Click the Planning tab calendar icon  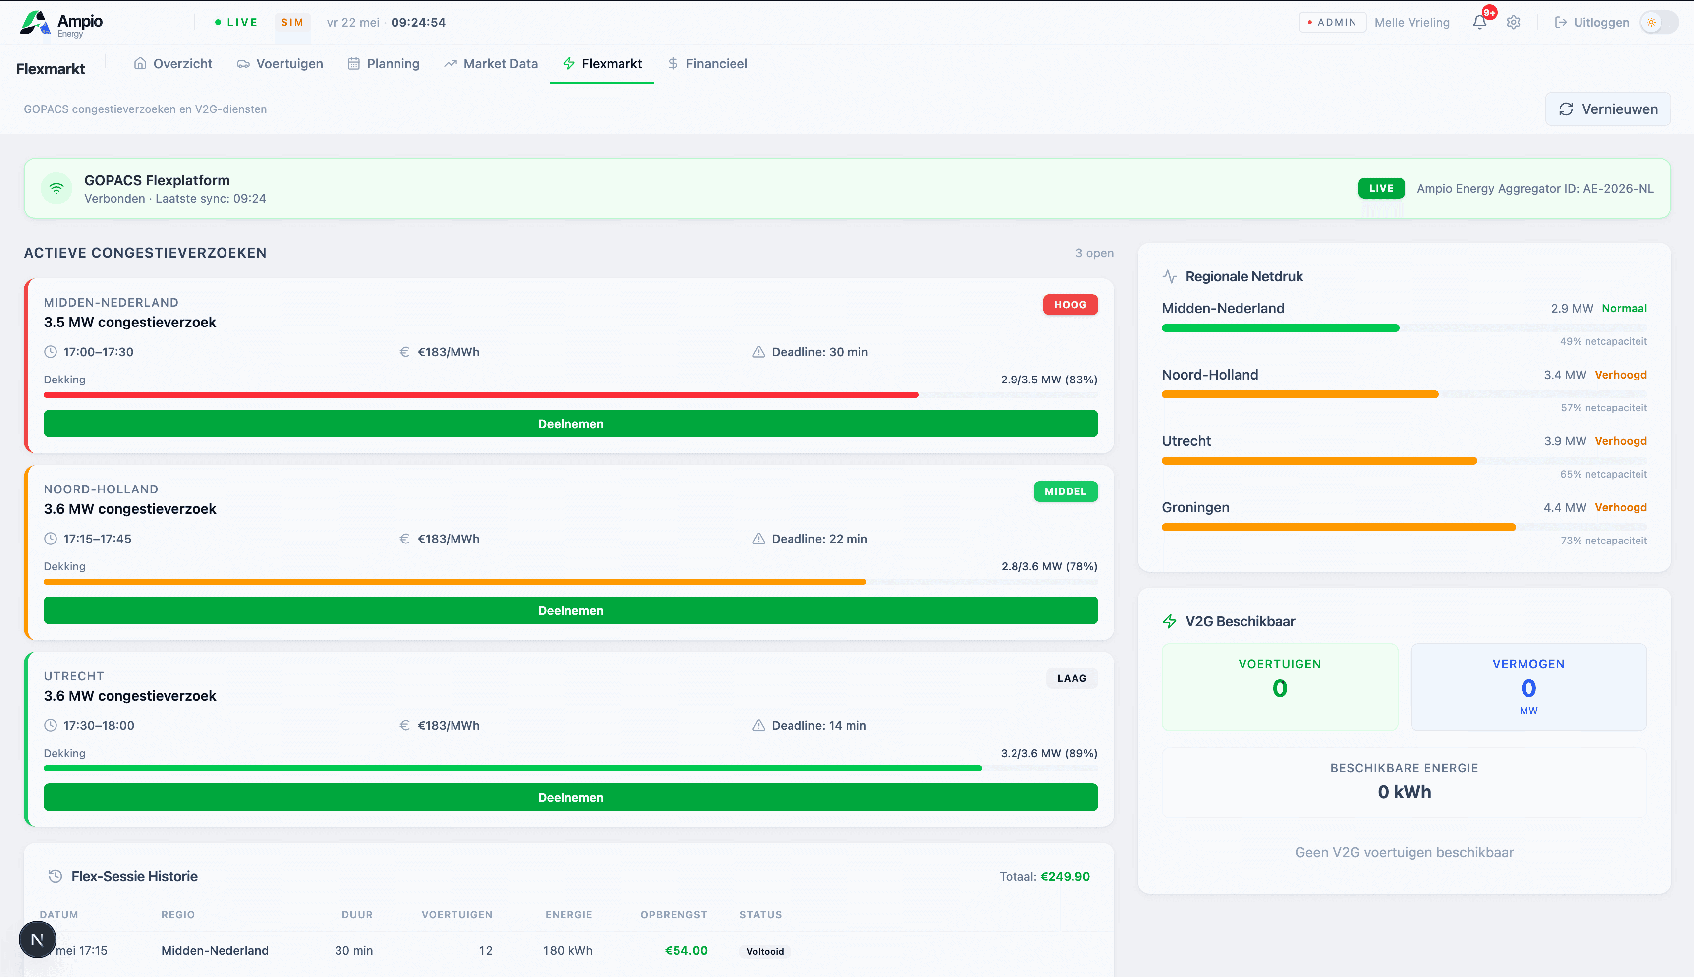pyautogui.click(x=354, y=64)
